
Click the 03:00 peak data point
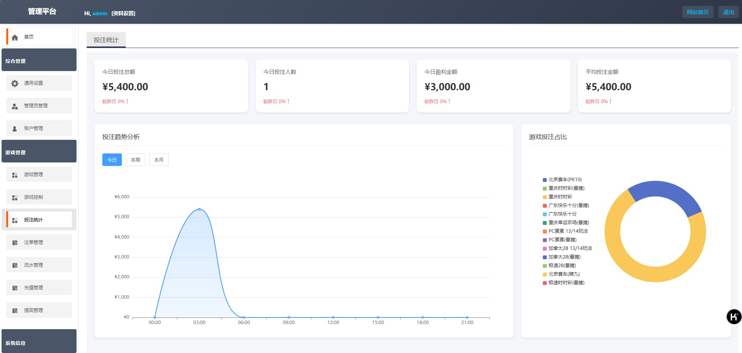tap(199, 209)
